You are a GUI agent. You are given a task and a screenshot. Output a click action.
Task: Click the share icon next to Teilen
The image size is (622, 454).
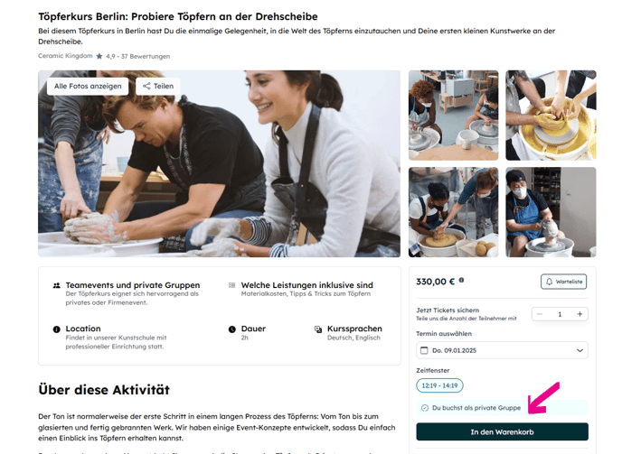tap(146, 86)
